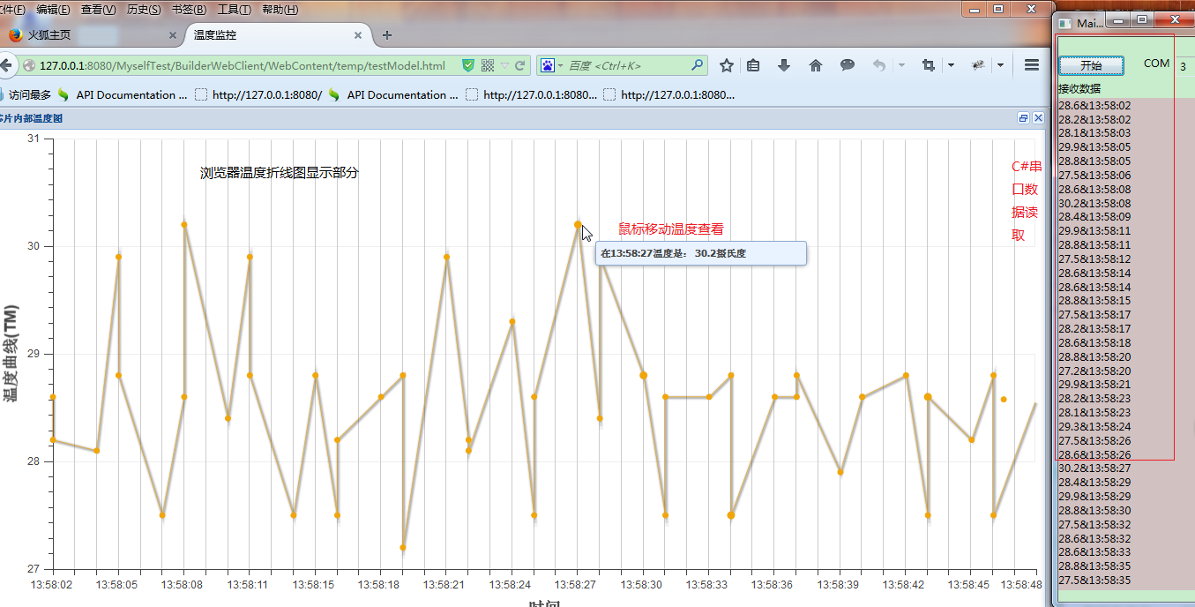Reload the page with the refresh icon
This screenshot has width=1195, height=607.
[x=520, y=65]
